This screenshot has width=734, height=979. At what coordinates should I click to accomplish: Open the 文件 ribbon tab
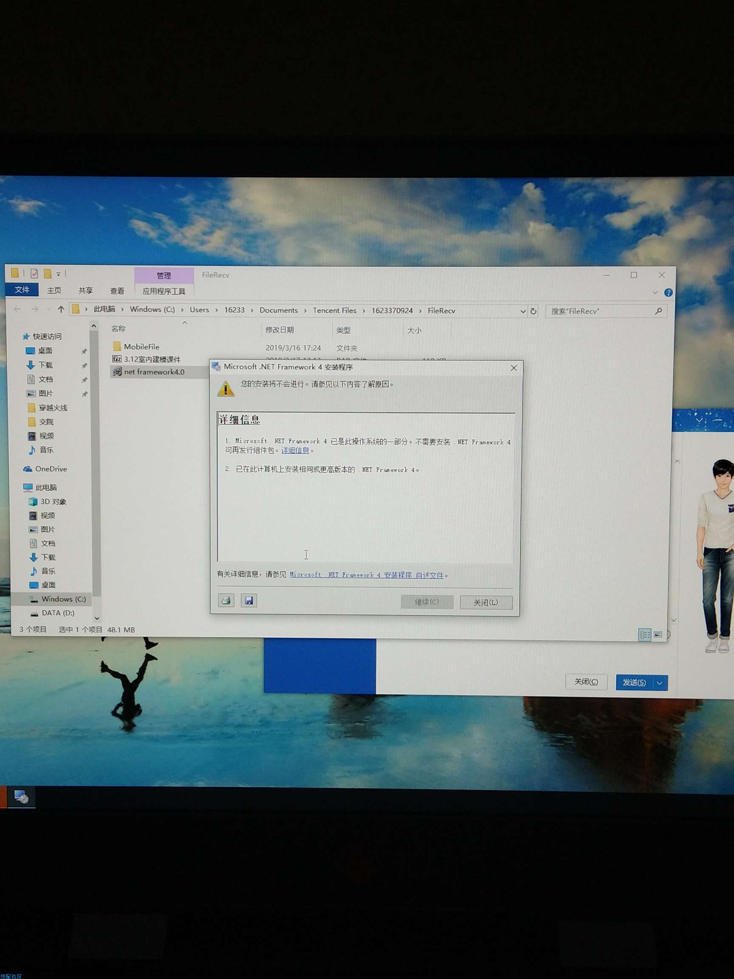coord(22,289)
